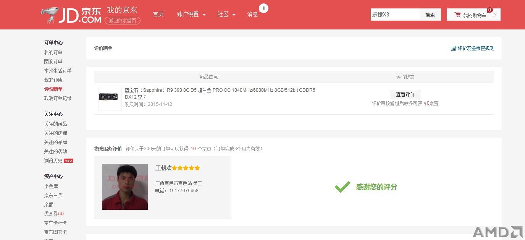This screenshot has height=240, width=525.
Task: Click the 感谢您的评分 confirmation text
Action: coord(376,187)
